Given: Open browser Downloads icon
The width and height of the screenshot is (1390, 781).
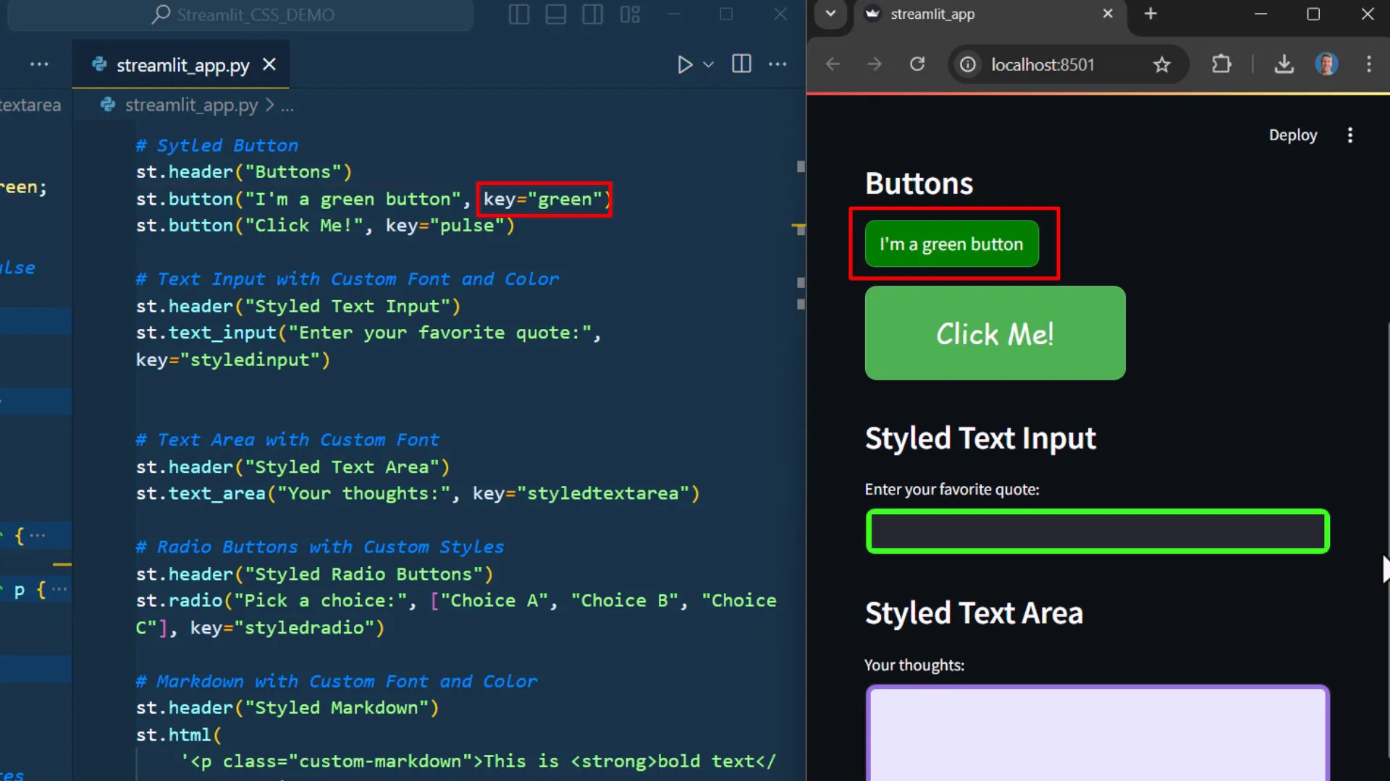Looking at the screenshot, I should [1284, 64].
